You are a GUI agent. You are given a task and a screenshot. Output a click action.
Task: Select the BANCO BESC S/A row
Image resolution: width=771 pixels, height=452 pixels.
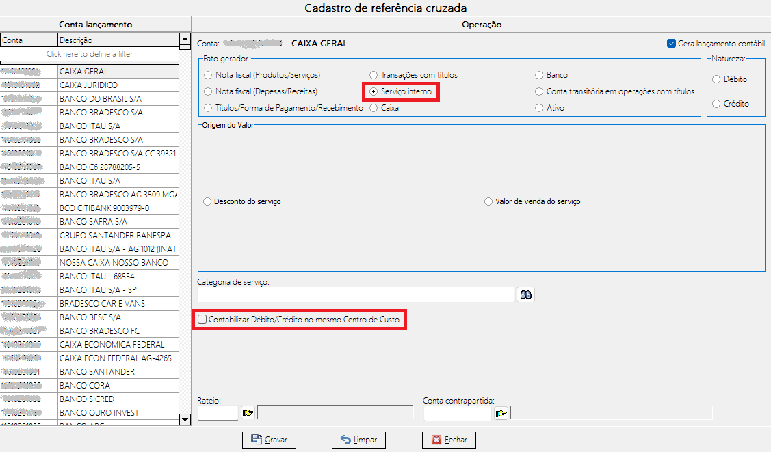(90, 317)
